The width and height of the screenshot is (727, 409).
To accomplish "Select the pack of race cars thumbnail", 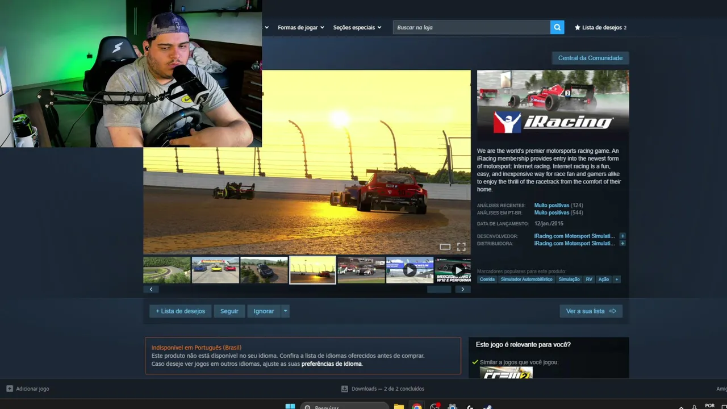I will coord(361,270).
